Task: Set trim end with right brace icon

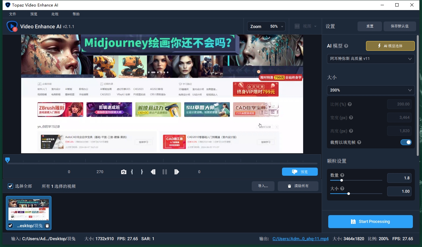Action: coord(142,172)
